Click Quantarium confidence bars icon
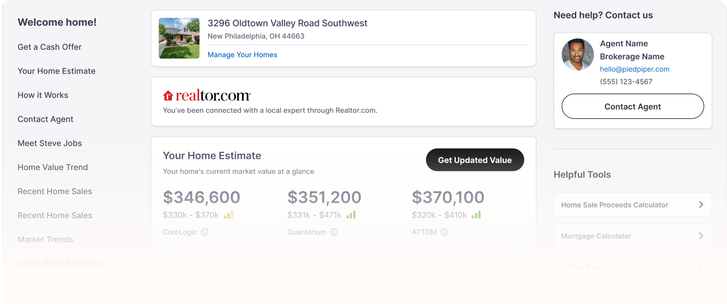Viewport: 727px width, 304px height. pos(351,215)
